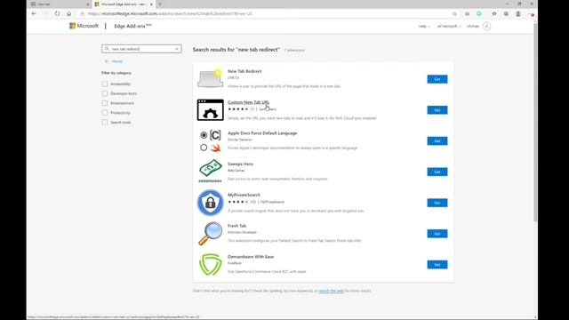Close the Microsoft Edge Add-ons tab
569x320 pixels.
151,4
